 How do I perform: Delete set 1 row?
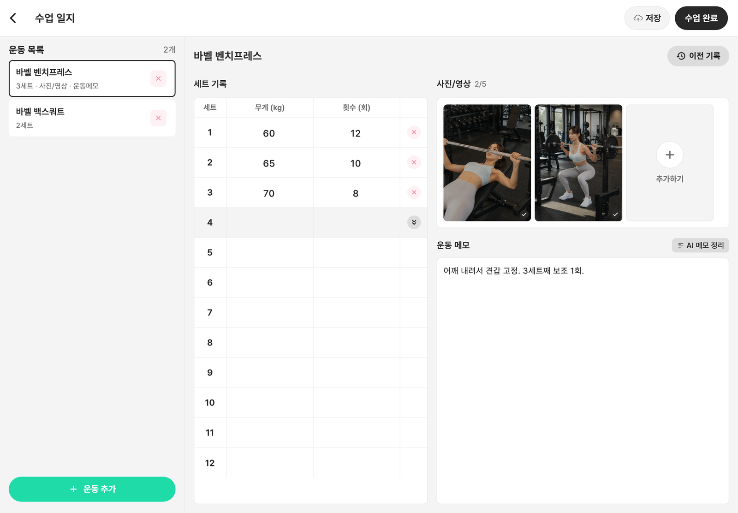(x=414, y=132)
